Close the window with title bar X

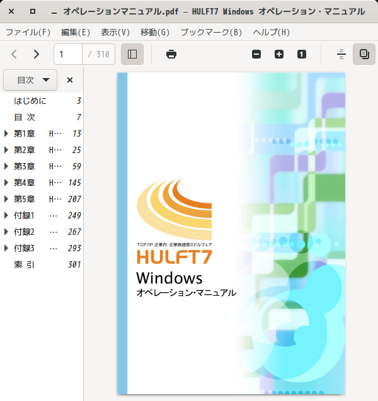point(11,11)
